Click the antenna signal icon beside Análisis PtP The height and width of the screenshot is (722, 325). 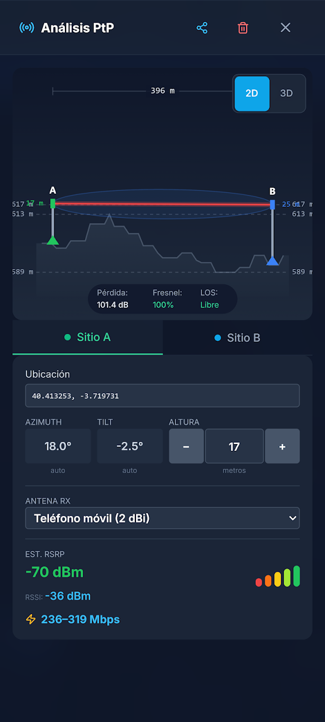tap(27, 28)
